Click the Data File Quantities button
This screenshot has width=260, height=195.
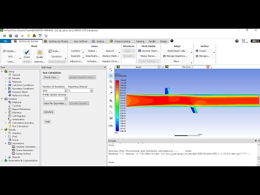coord(55,103)
